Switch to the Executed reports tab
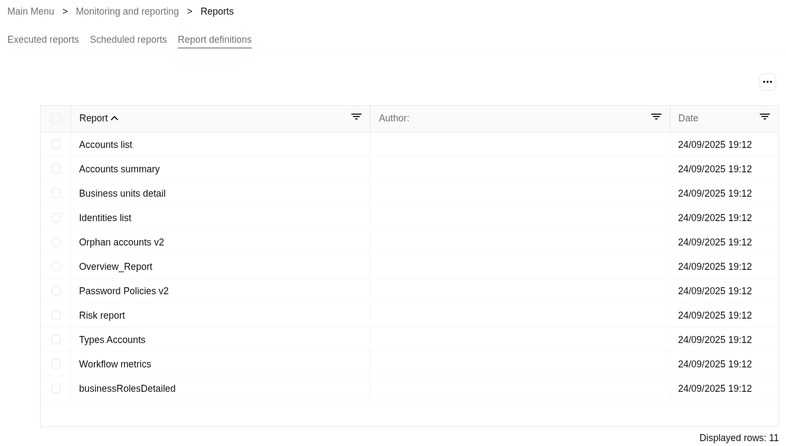Viewport: 786px width, 446px height. coord(43,40)
